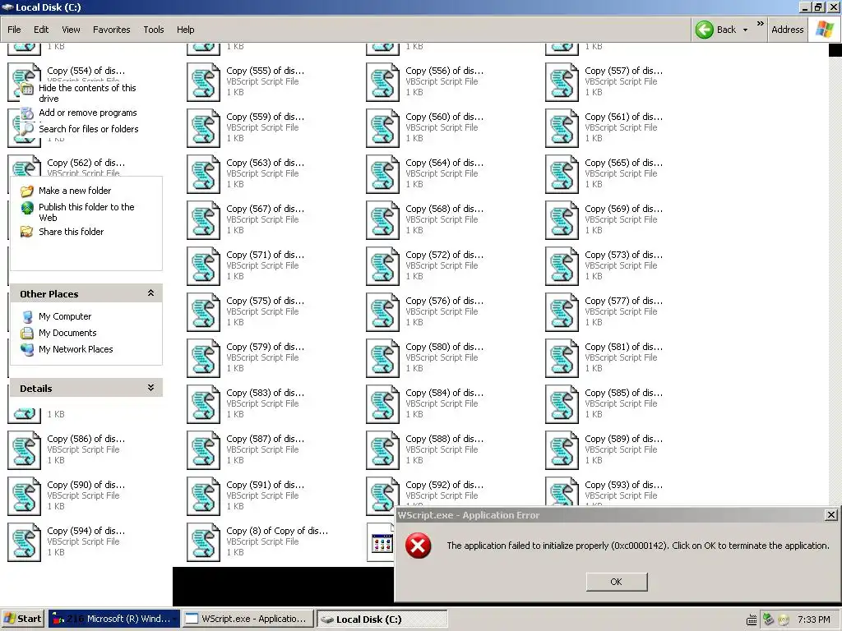Viewport: 842px width, 631px height.
Task: Open My Network Places link
Action: click(x=76, y=349)
